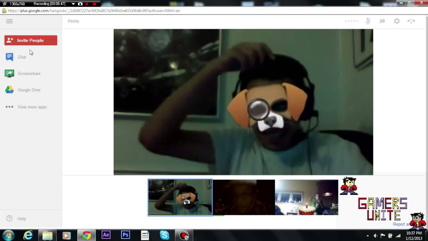This screenshot has height=241, width=428.
Task: Expand View more apps
Action: [x=26, y=107]
